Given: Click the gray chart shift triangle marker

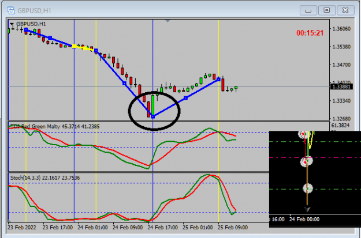Looking at the screenshot, I should 168,21.
